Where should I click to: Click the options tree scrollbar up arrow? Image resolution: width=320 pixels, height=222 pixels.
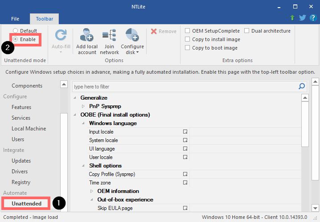pos(305,98)
